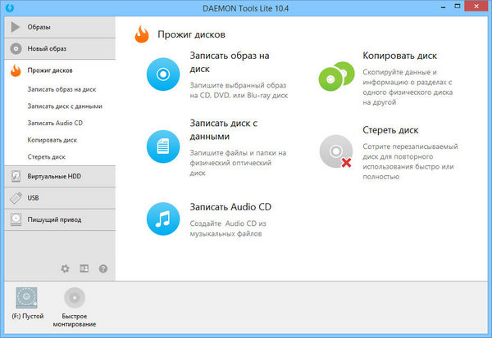This screenshot has height=338, width=492.
Task: Click the window layout icon beside the gear
Action: [x=84, y=268]
